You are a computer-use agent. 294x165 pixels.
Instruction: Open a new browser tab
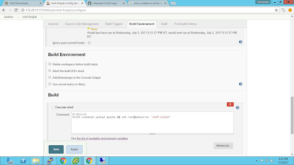pos(173,3)
